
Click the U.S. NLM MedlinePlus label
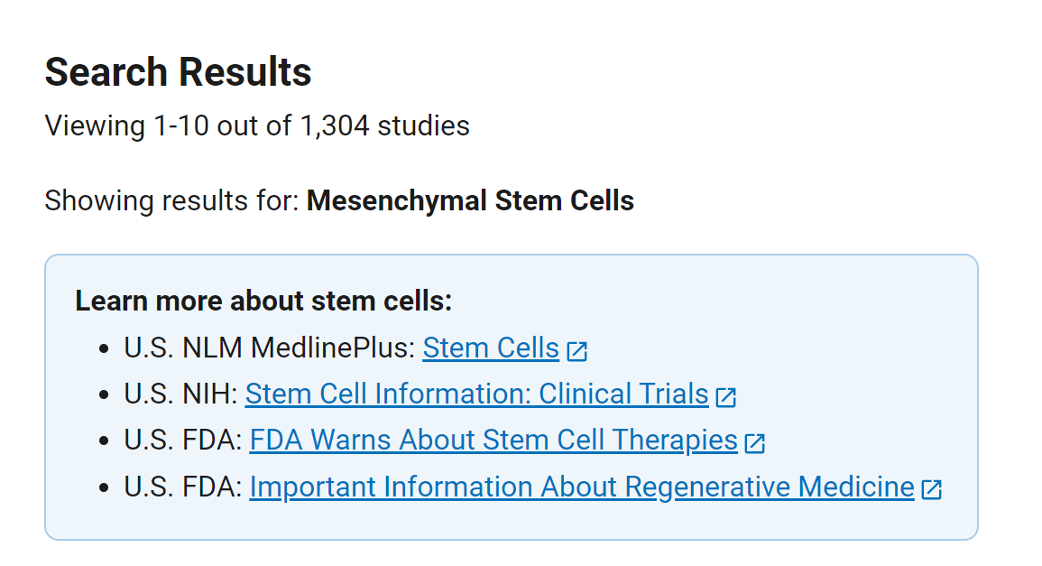click(269, 348)
